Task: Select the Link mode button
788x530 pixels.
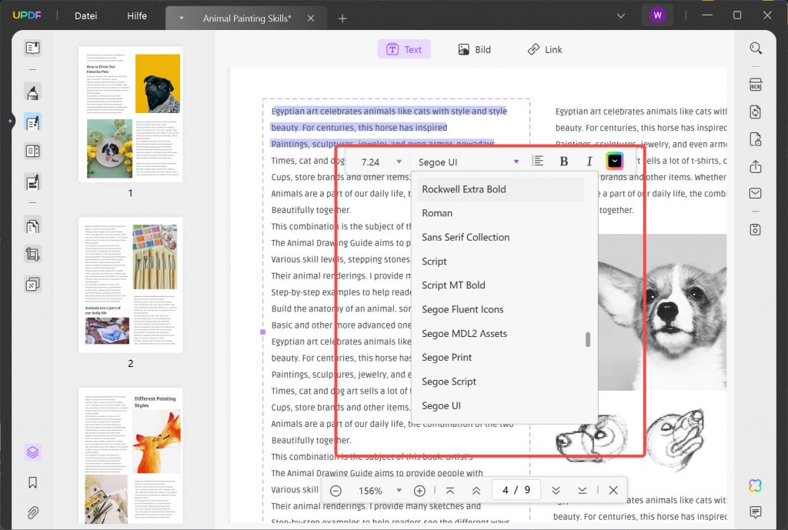Action: 546,49
